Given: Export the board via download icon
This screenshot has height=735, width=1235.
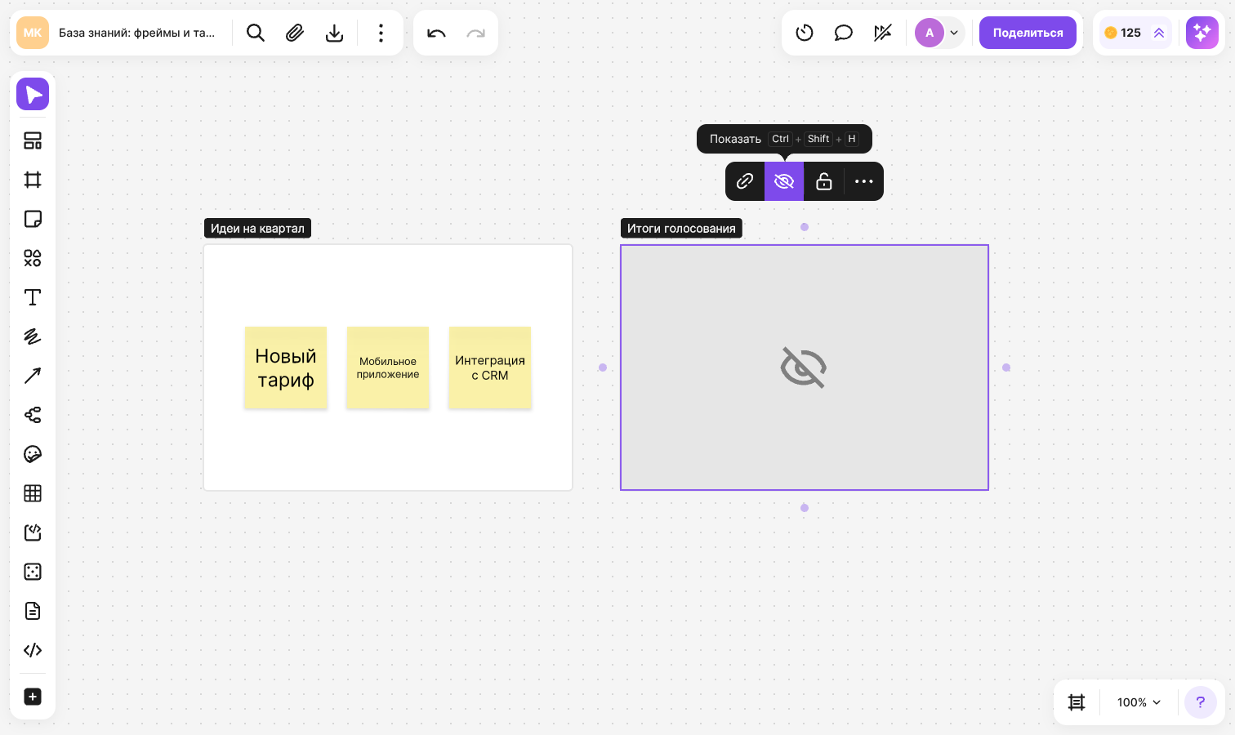Looking at the screenshot, I should (x=334, y=33).
